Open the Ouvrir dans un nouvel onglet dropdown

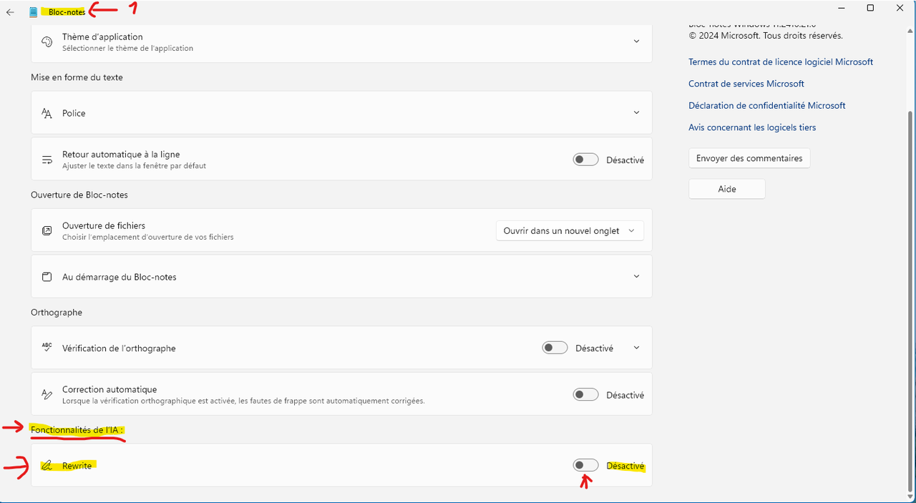coord(570,230)
